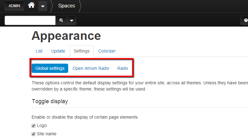Click the Toggle display section heading

click(50, 101)
